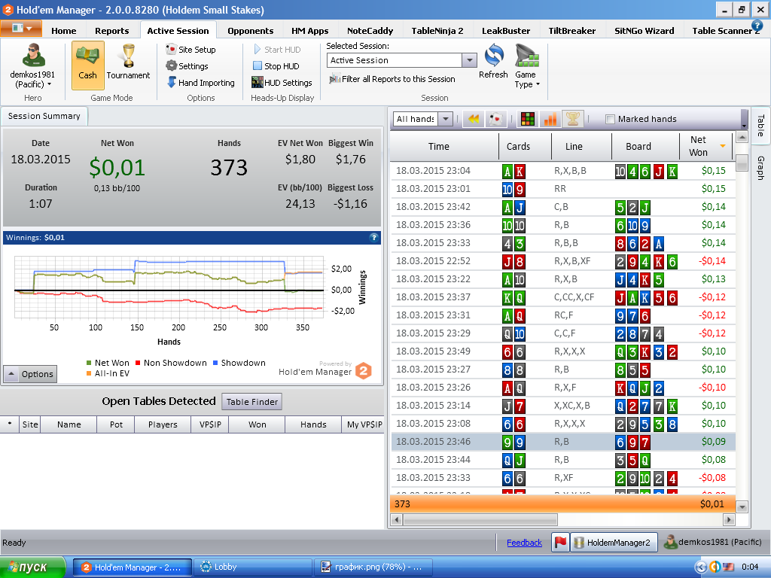Click horizontal scrollbar right arrow in hands list
This screenshot has height=578, width=771.
(x=729, y=519)
